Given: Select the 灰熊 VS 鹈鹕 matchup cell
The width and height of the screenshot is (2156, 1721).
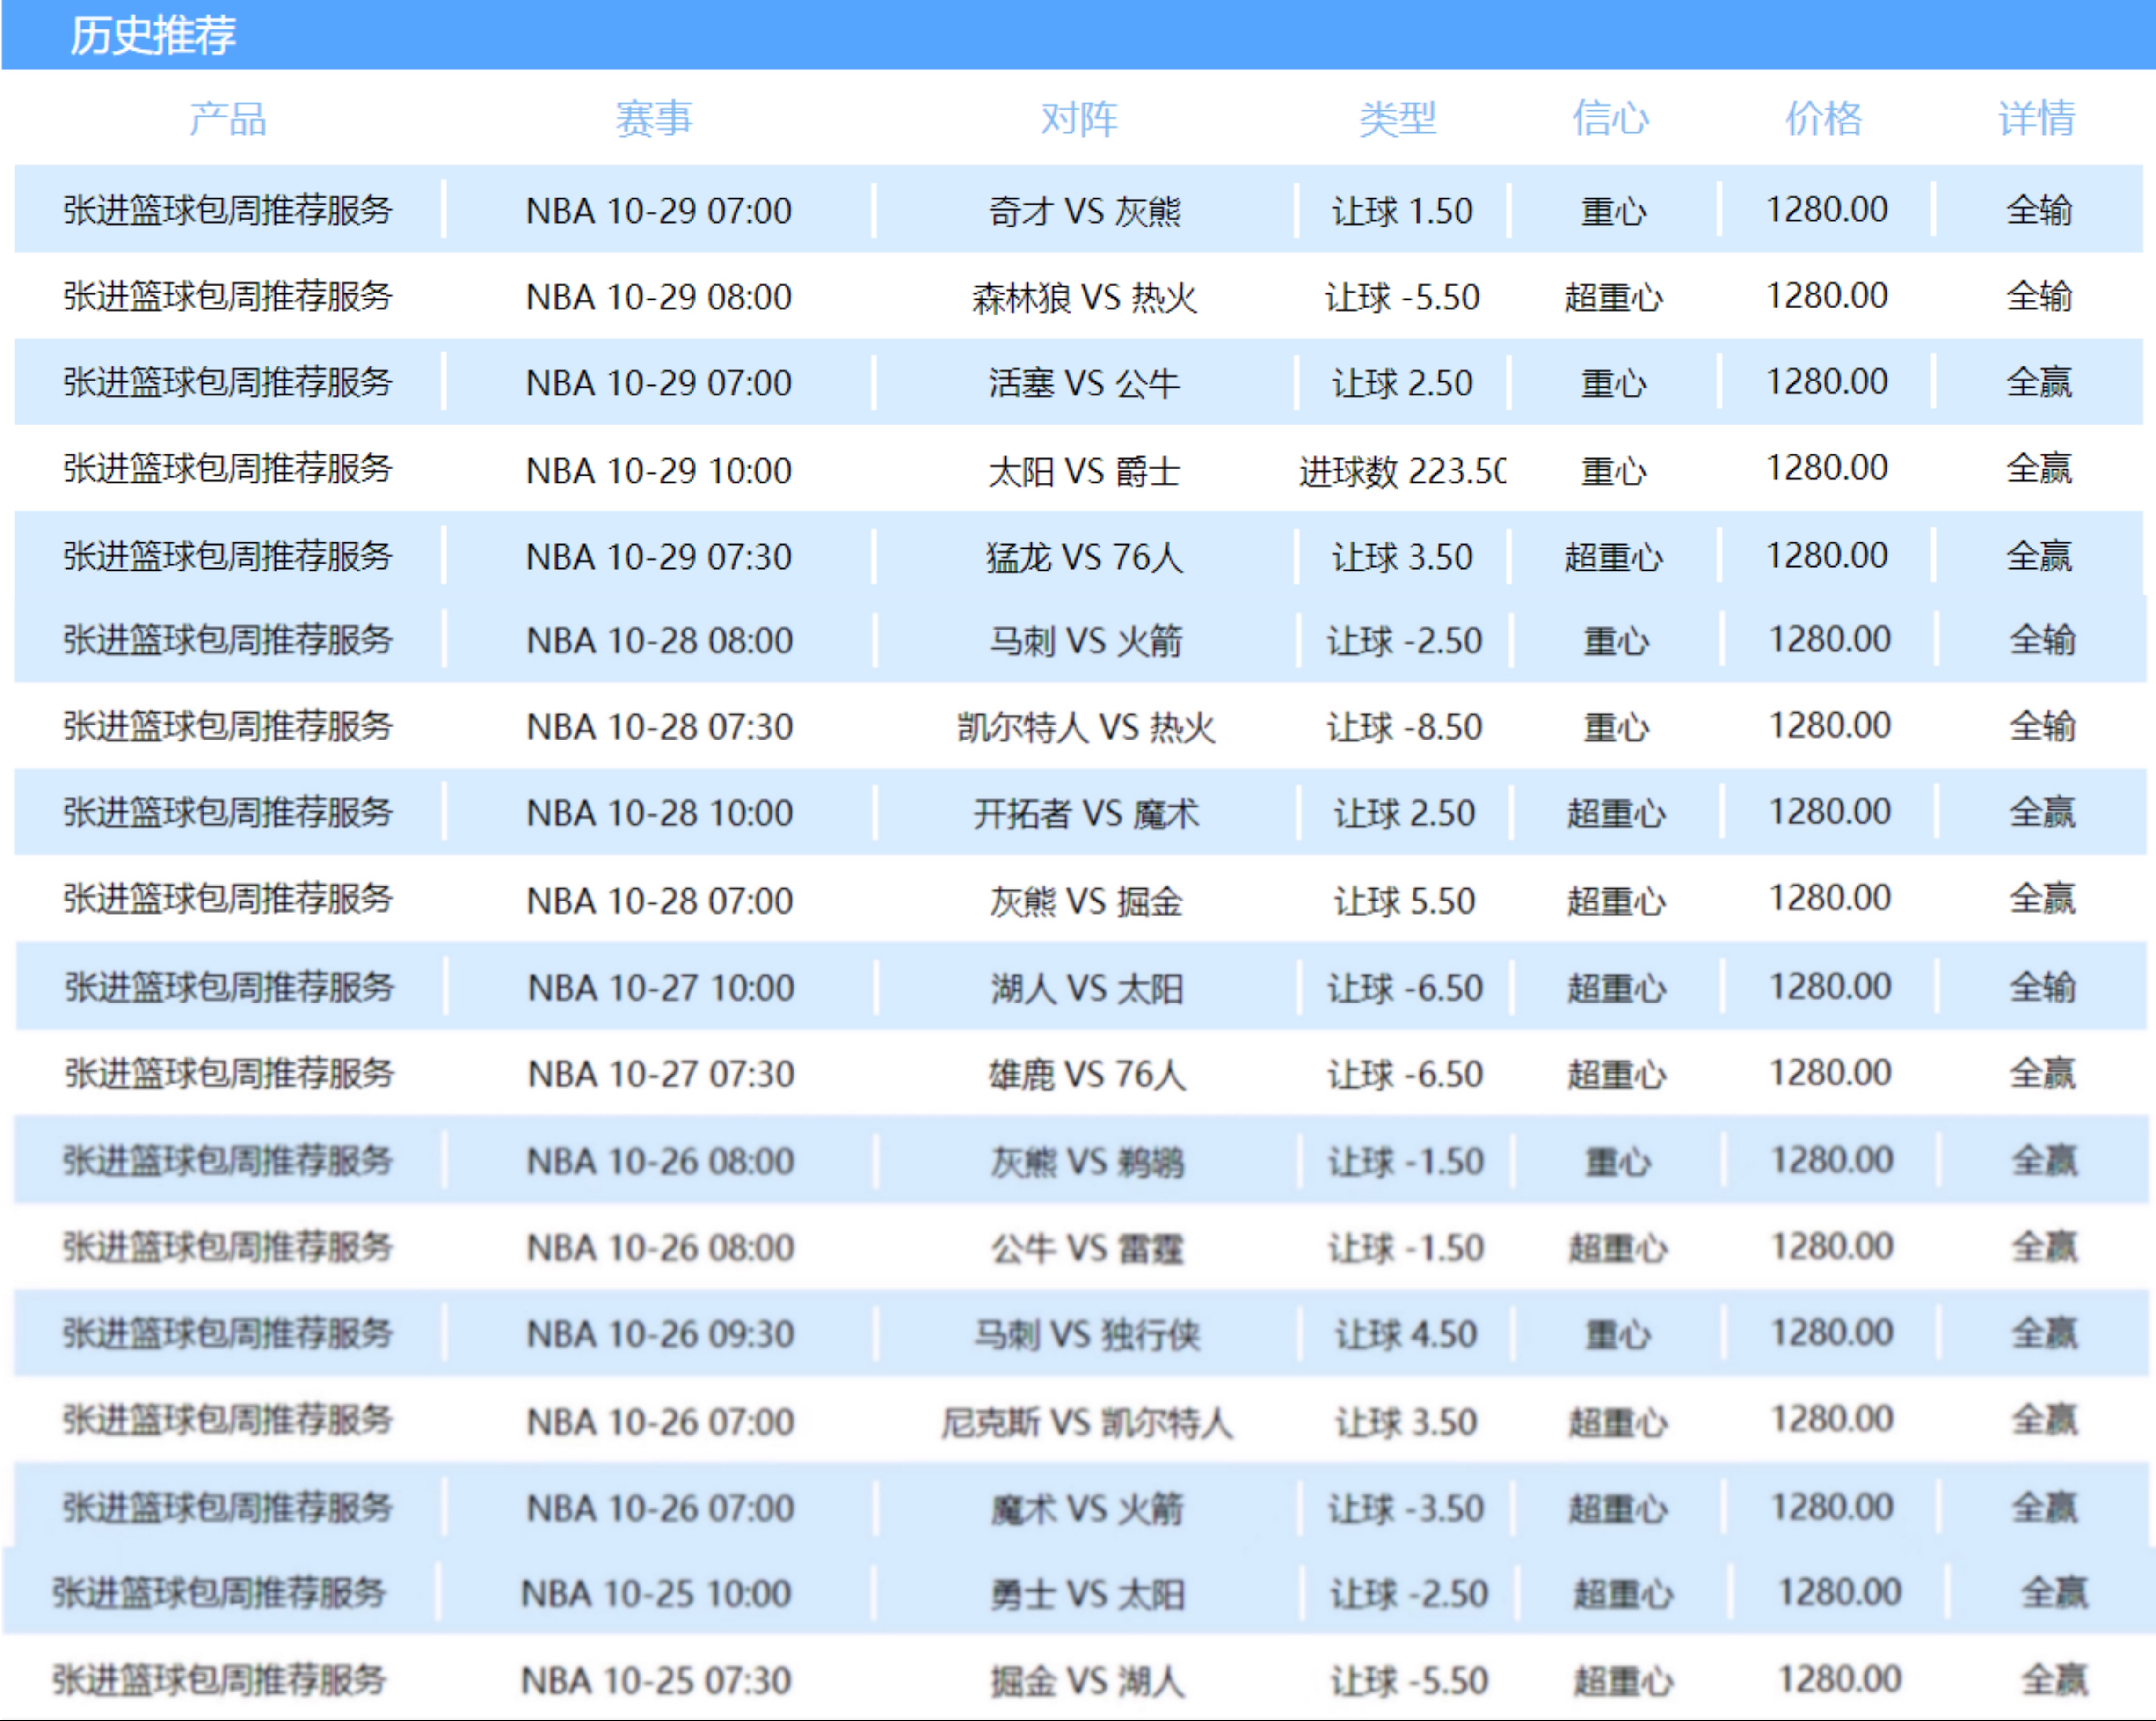Looking at the screenshot, I should tap(1087, 1161).
